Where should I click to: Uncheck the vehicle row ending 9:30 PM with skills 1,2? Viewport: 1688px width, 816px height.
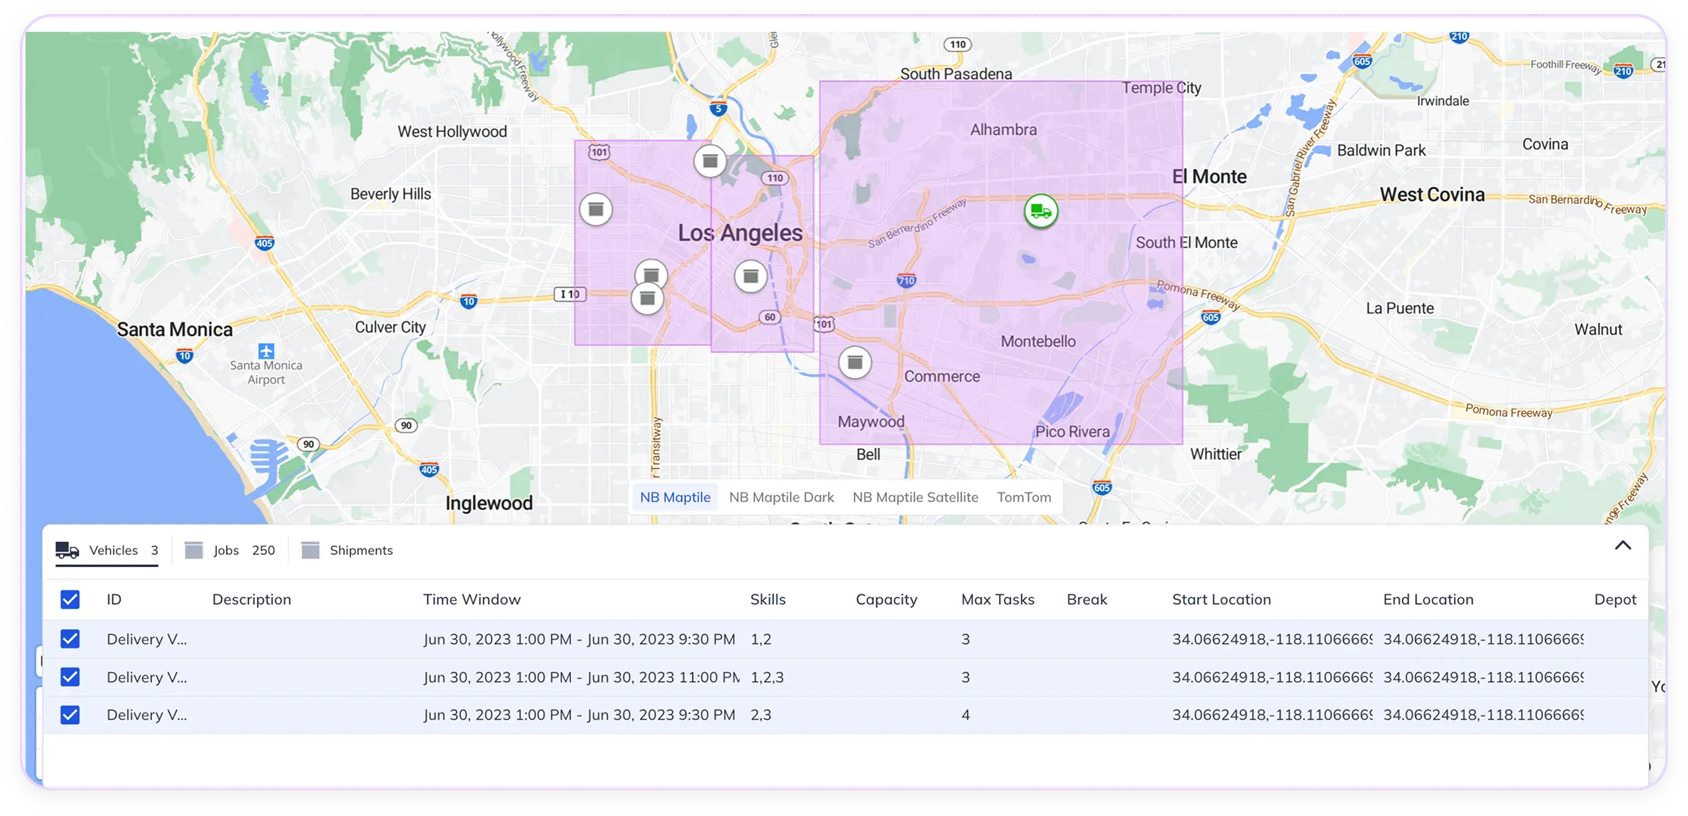tap(70, 638)
